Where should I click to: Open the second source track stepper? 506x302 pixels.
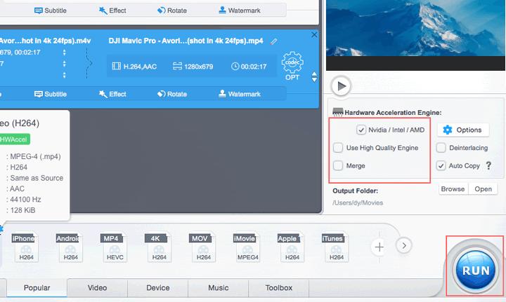click(64, 64)
